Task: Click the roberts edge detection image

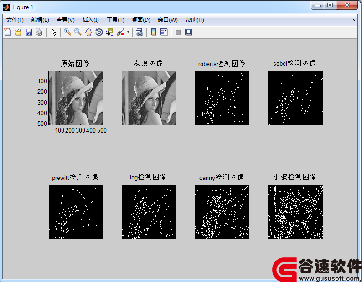Action: click(222, 98)
